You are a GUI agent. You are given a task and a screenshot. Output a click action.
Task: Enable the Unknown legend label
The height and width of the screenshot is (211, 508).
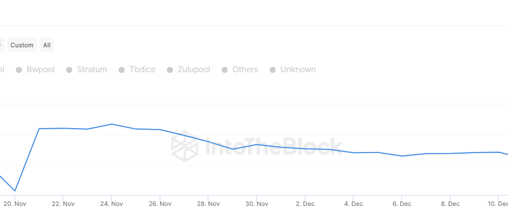click(298, 69)
